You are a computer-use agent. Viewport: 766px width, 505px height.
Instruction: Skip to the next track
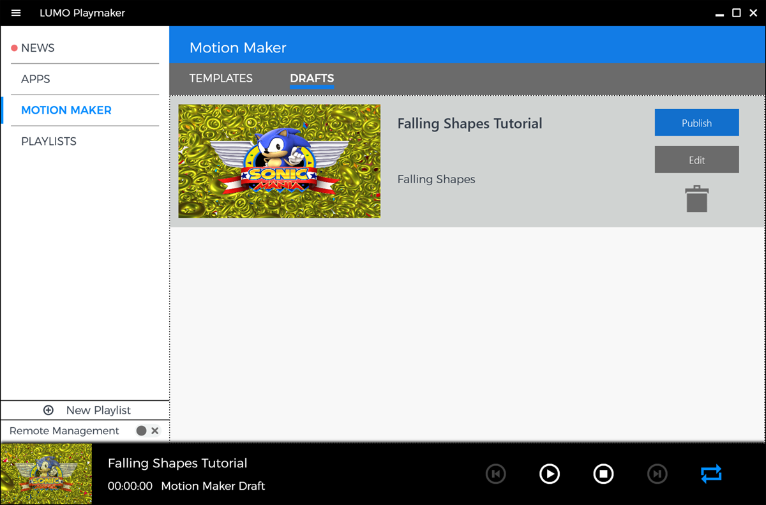(x=657, y=474)
